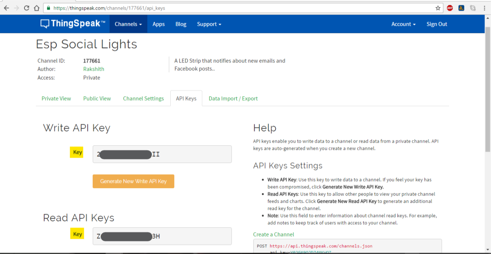491x254 pixels.
Task: Click the Write API Key field
Action: tap(162, 154)
